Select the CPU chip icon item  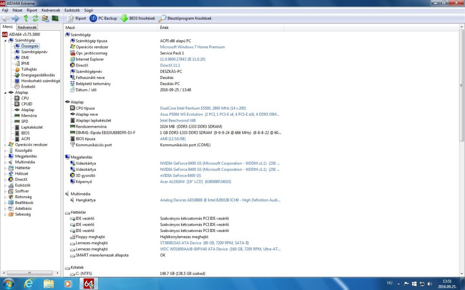pyautogui.click(x=17, y=98)
